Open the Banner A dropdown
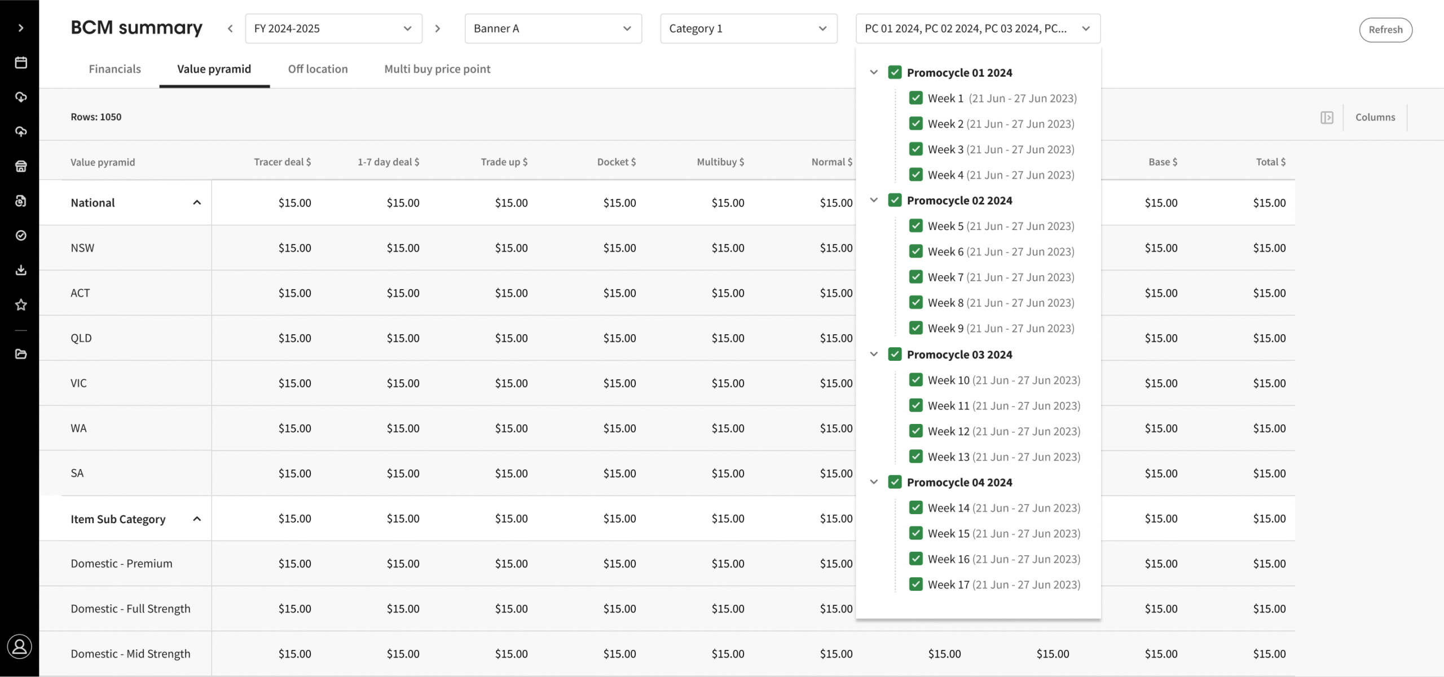 [553, 29]
